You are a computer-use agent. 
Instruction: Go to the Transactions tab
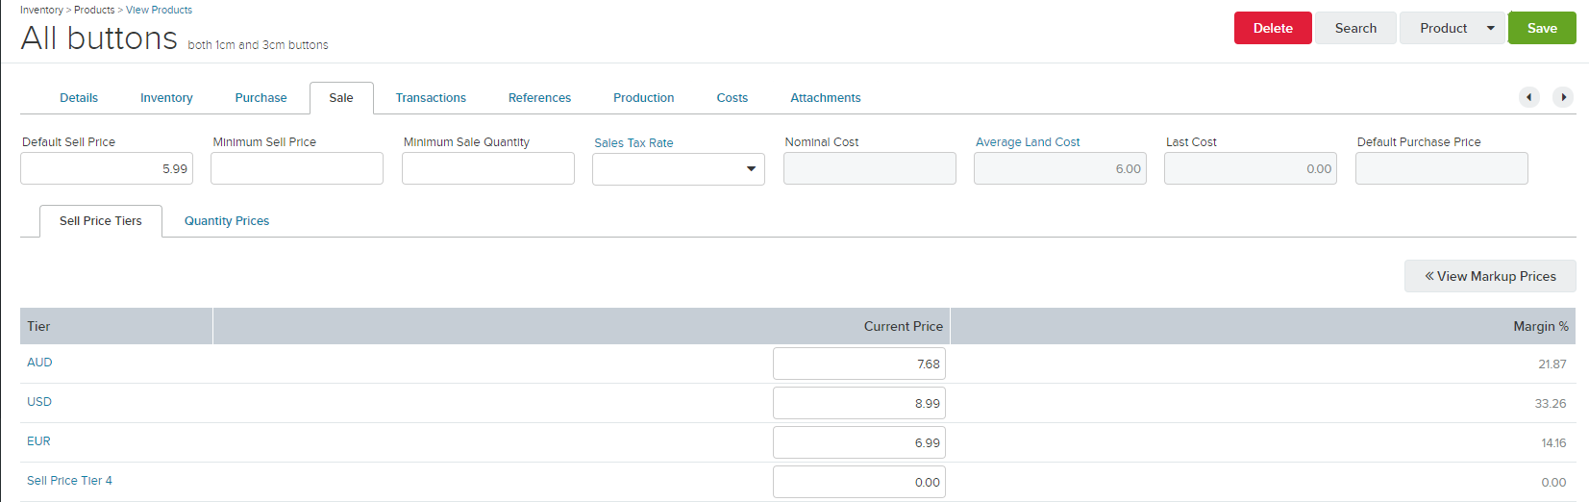431,98
